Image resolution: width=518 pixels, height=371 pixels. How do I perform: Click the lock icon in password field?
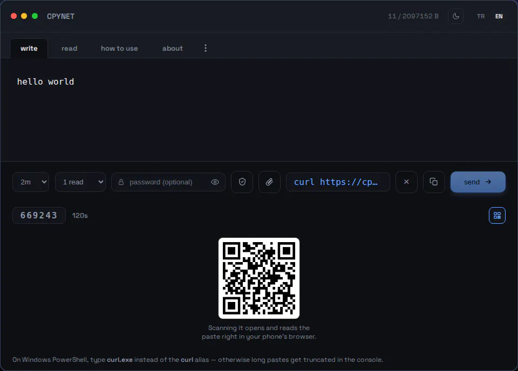[x=121, y=182]
